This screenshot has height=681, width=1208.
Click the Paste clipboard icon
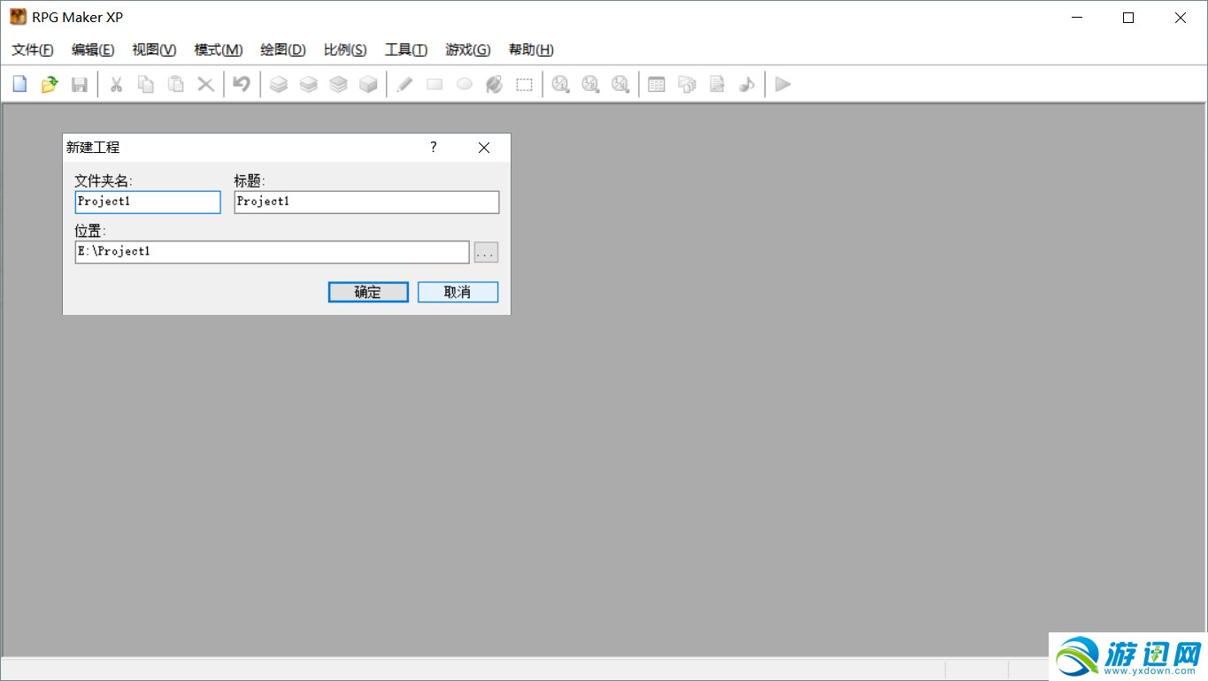click(x=175, y=84)
